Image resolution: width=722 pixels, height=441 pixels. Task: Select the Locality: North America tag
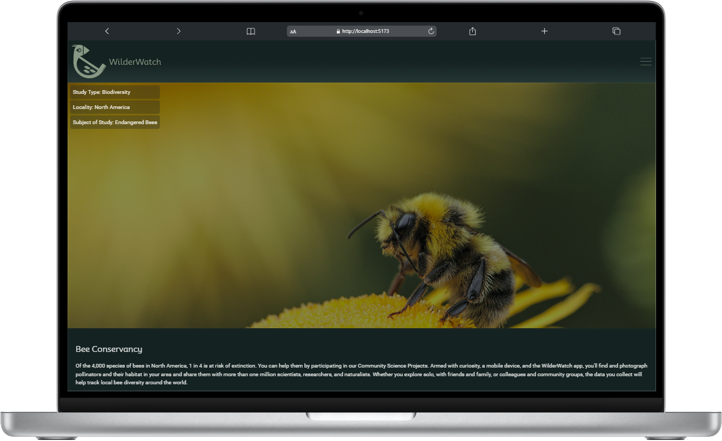click(114, 107)
